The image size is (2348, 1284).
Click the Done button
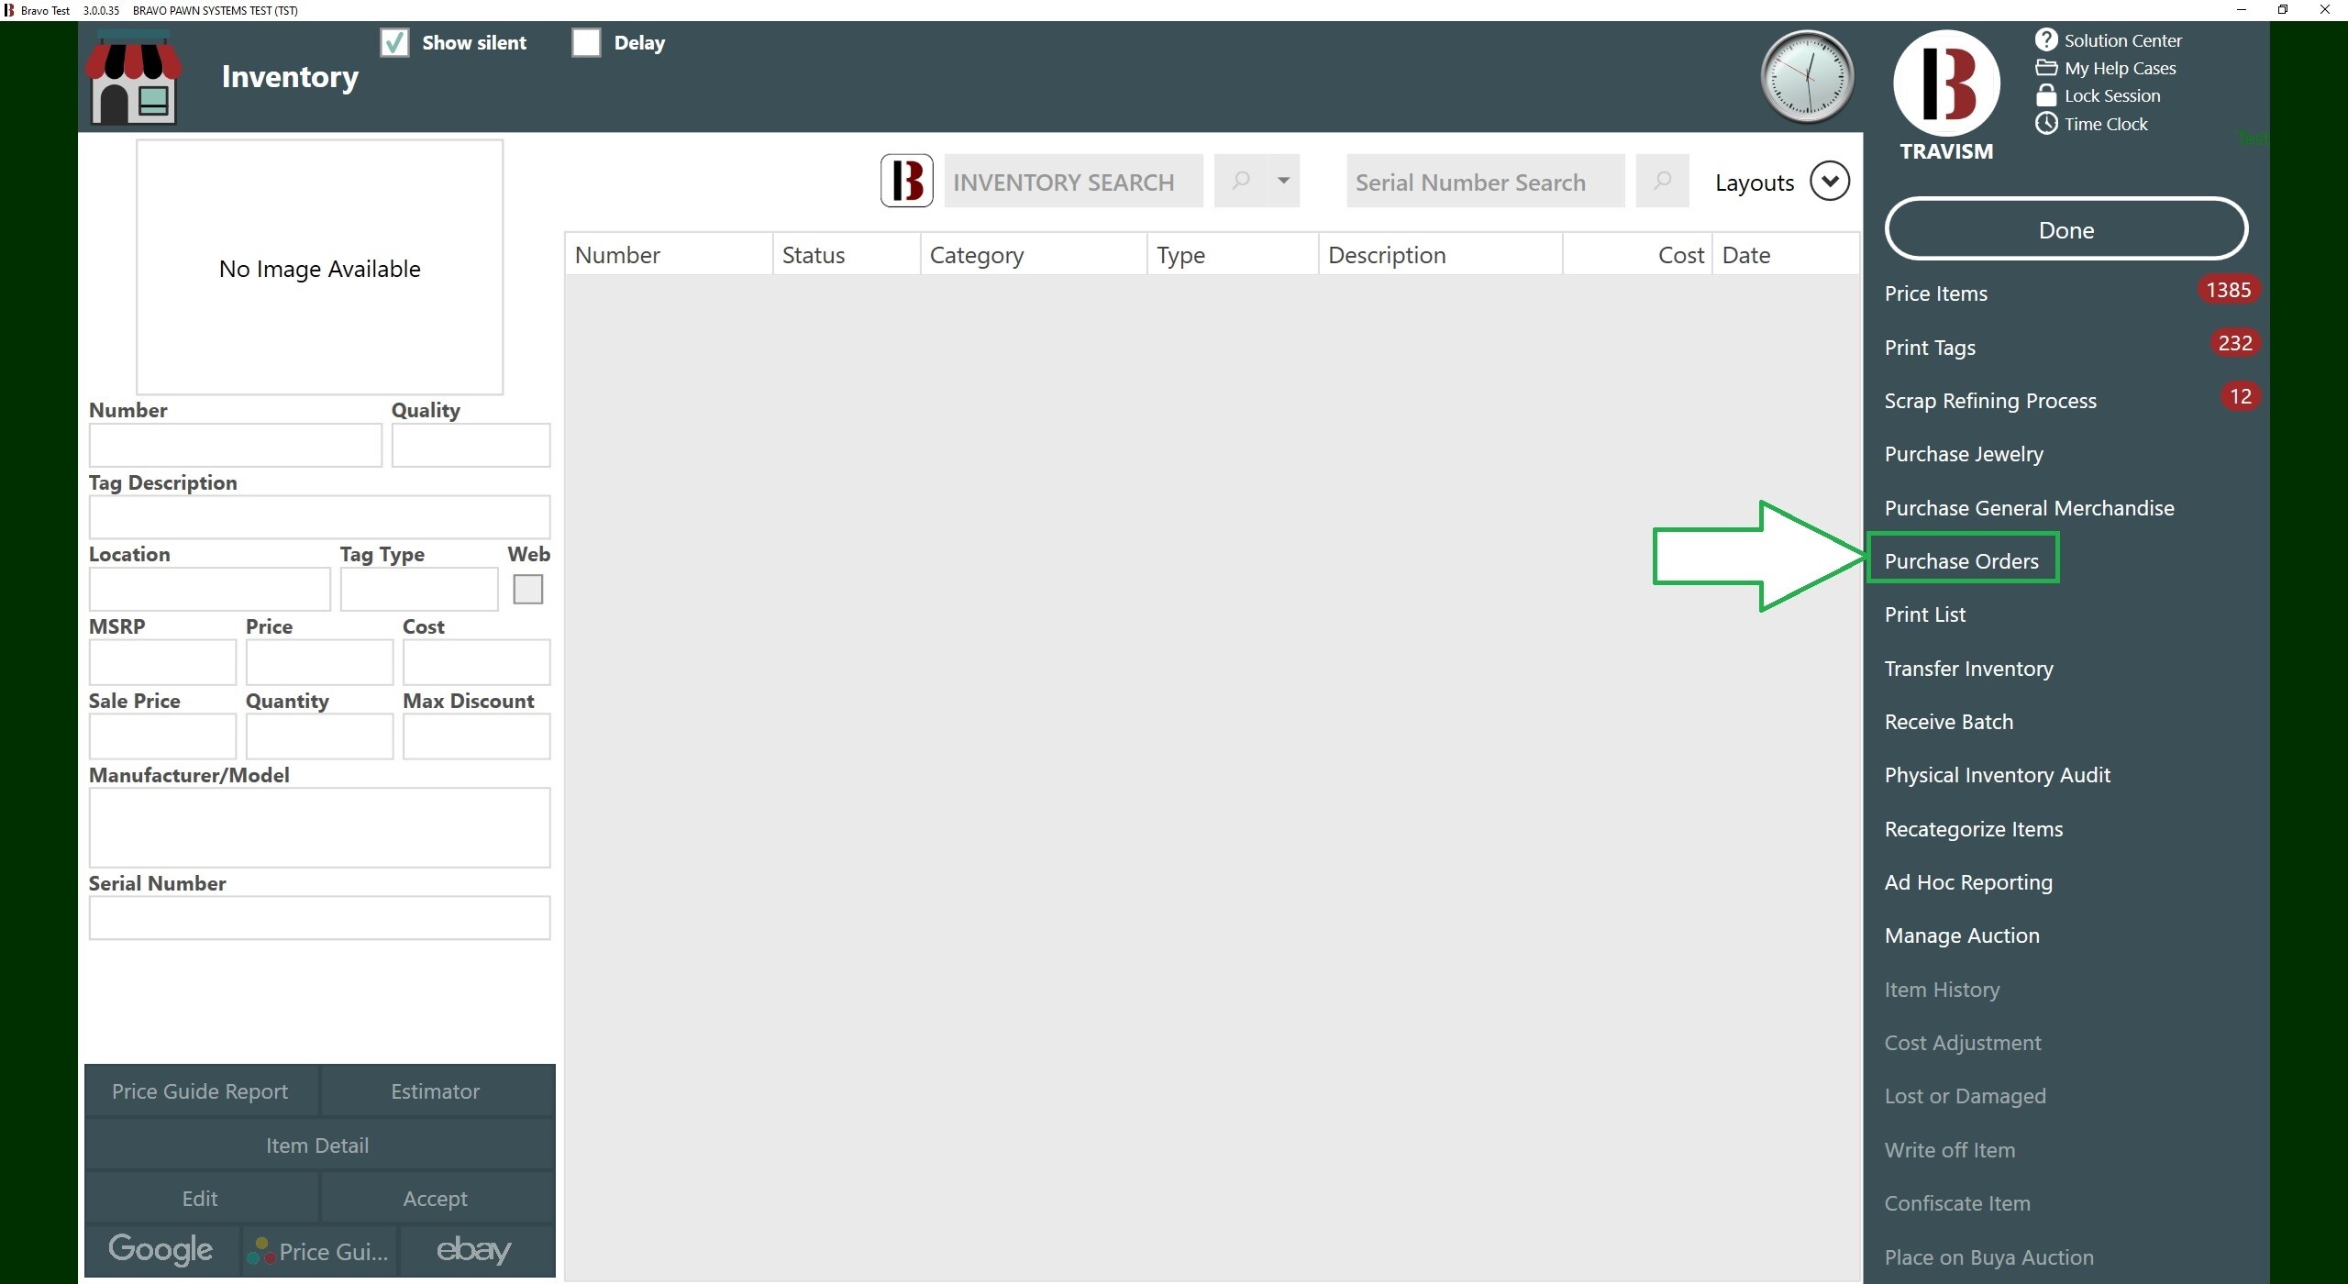[2066, 229]
